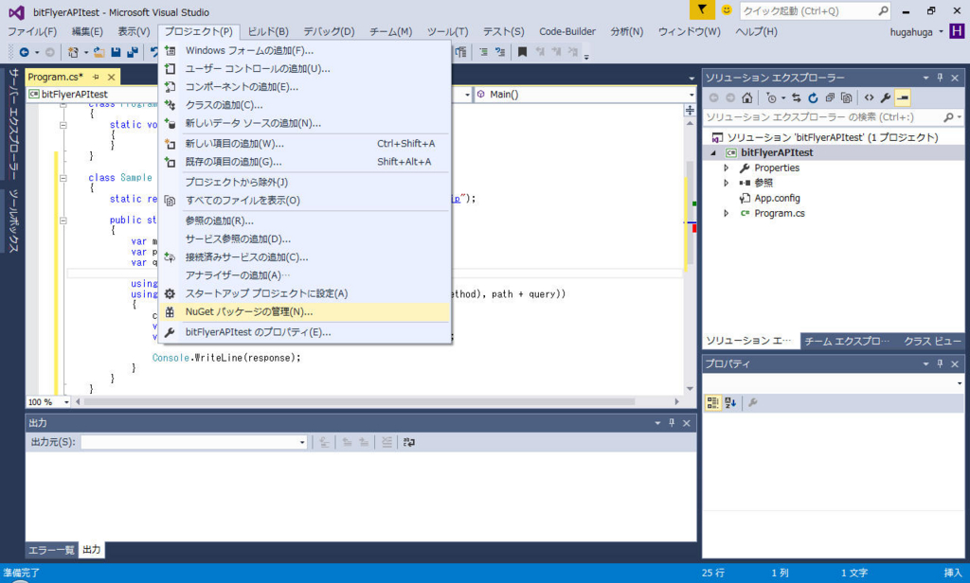970x583 pixels.
Task: Open the 100 % zoom dropdown
Action: click(66, 402)
